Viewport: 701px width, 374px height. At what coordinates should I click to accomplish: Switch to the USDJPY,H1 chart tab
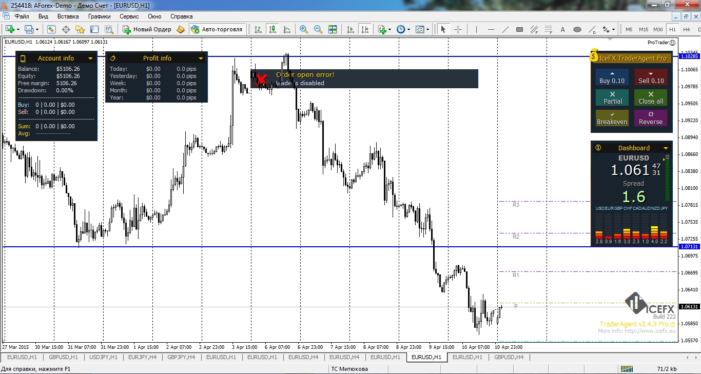pos(103,357)
